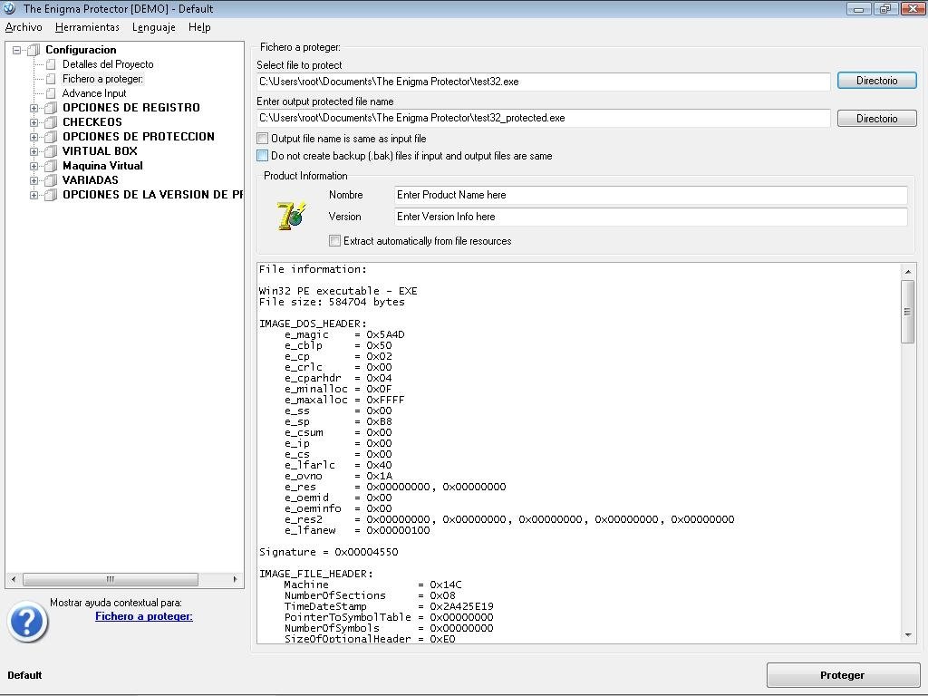Click the Enigma Protector title bar icon
The height and width of the screenshot is (696, 928).
[x=9, y=8]
